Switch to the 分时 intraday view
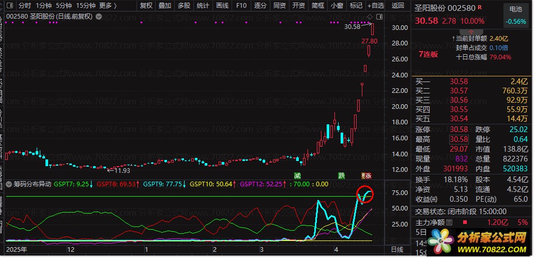This screenshot has height=258, width=535. (24, 6)
